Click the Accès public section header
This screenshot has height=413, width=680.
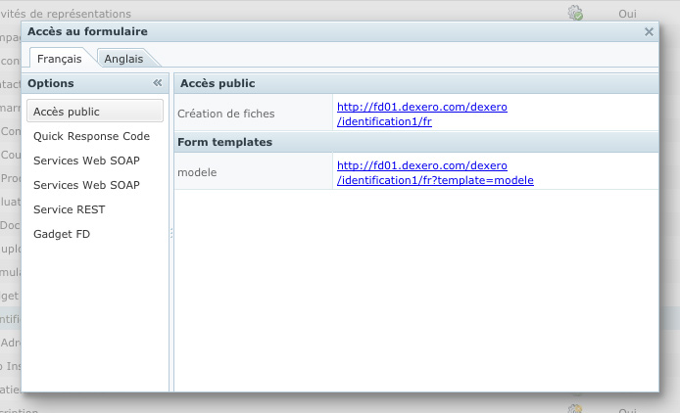click(217, 83)
